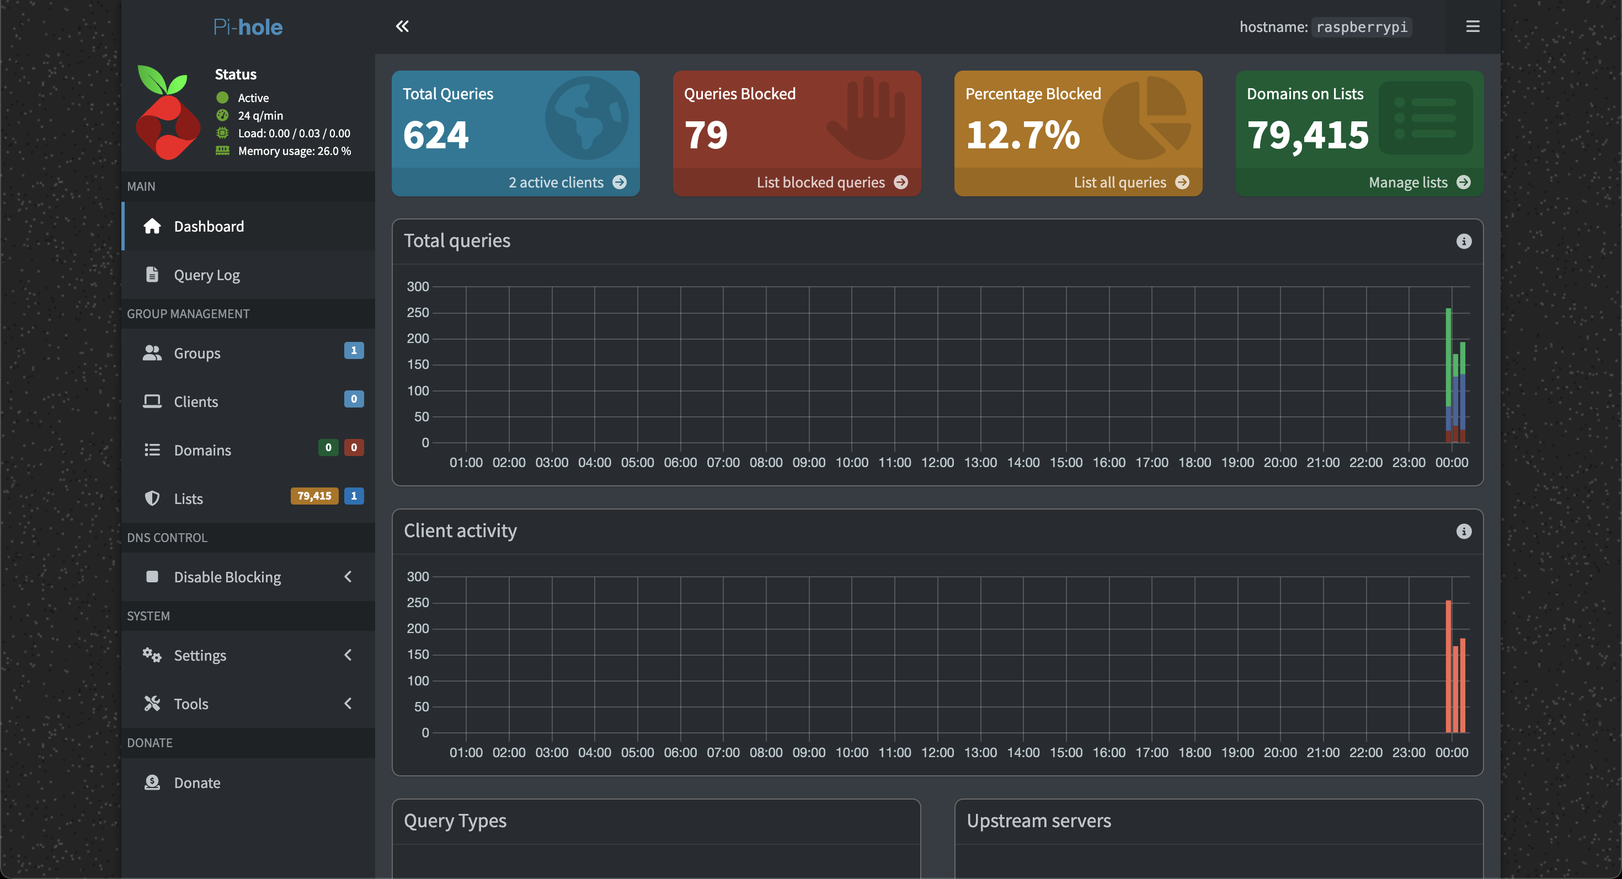Screen dimensions: 1622x879
Task: Open the Query Log page
Action: pos(206,275)
